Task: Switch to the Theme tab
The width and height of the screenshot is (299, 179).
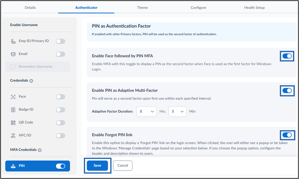Action: 142,8
